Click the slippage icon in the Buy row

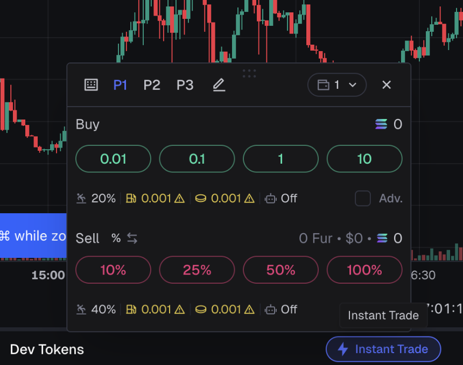click(x=81, y=198)
